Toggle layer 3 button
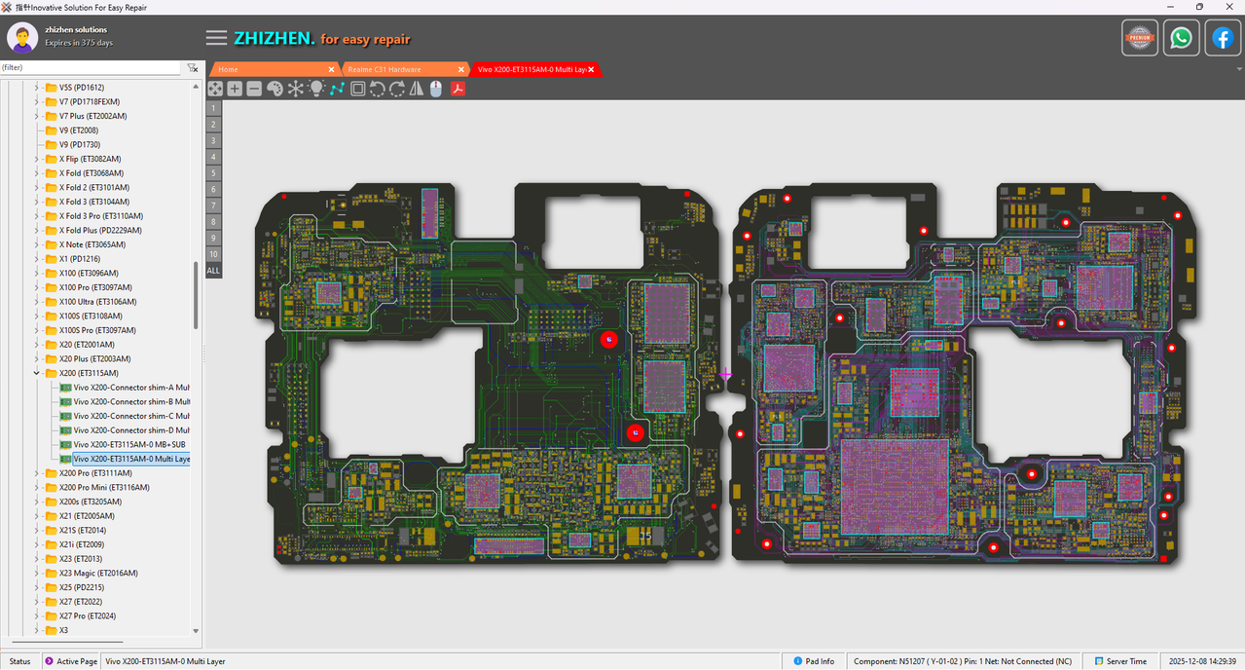Viewport: 1245px width, 670px height. pyautogui.click(x=213, y=140)
